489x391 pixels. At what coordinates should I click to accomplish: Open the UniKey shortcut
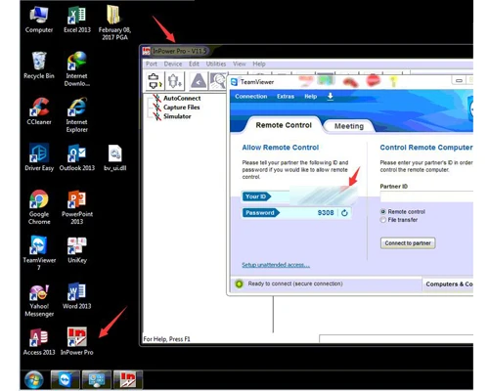[x=77, y=249]
